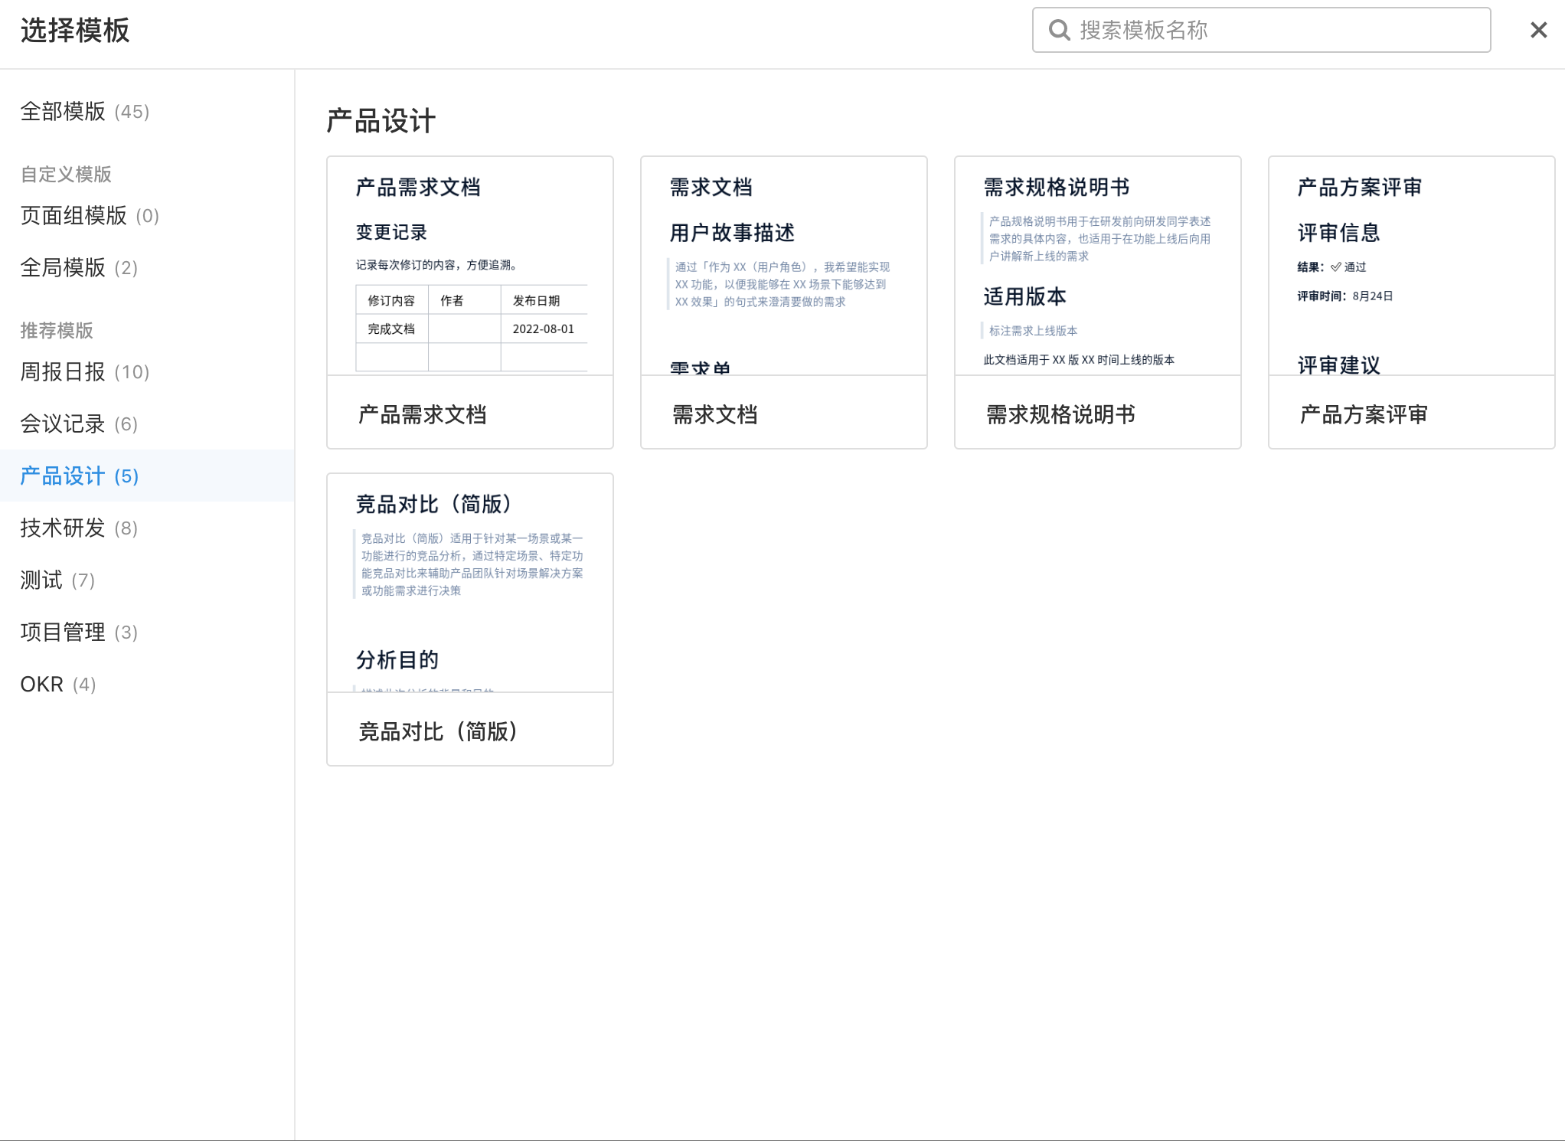Click the 产品需求文档 title label
Viewport: 1565px width, 1141px height.
click(422, 414)
